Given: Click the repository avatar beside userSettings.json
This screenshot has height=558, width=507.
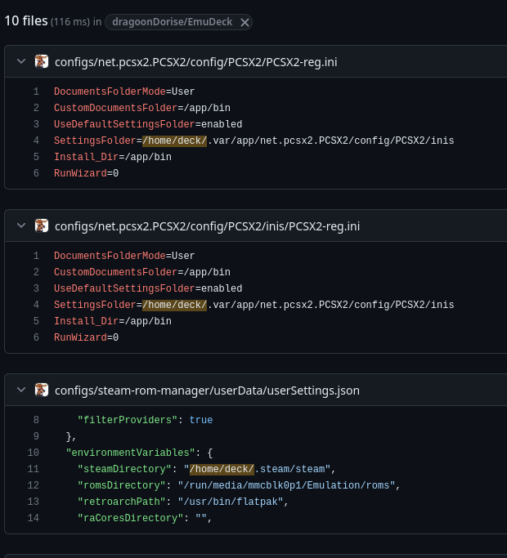Looking at the screenshot, I should point(42,390).
